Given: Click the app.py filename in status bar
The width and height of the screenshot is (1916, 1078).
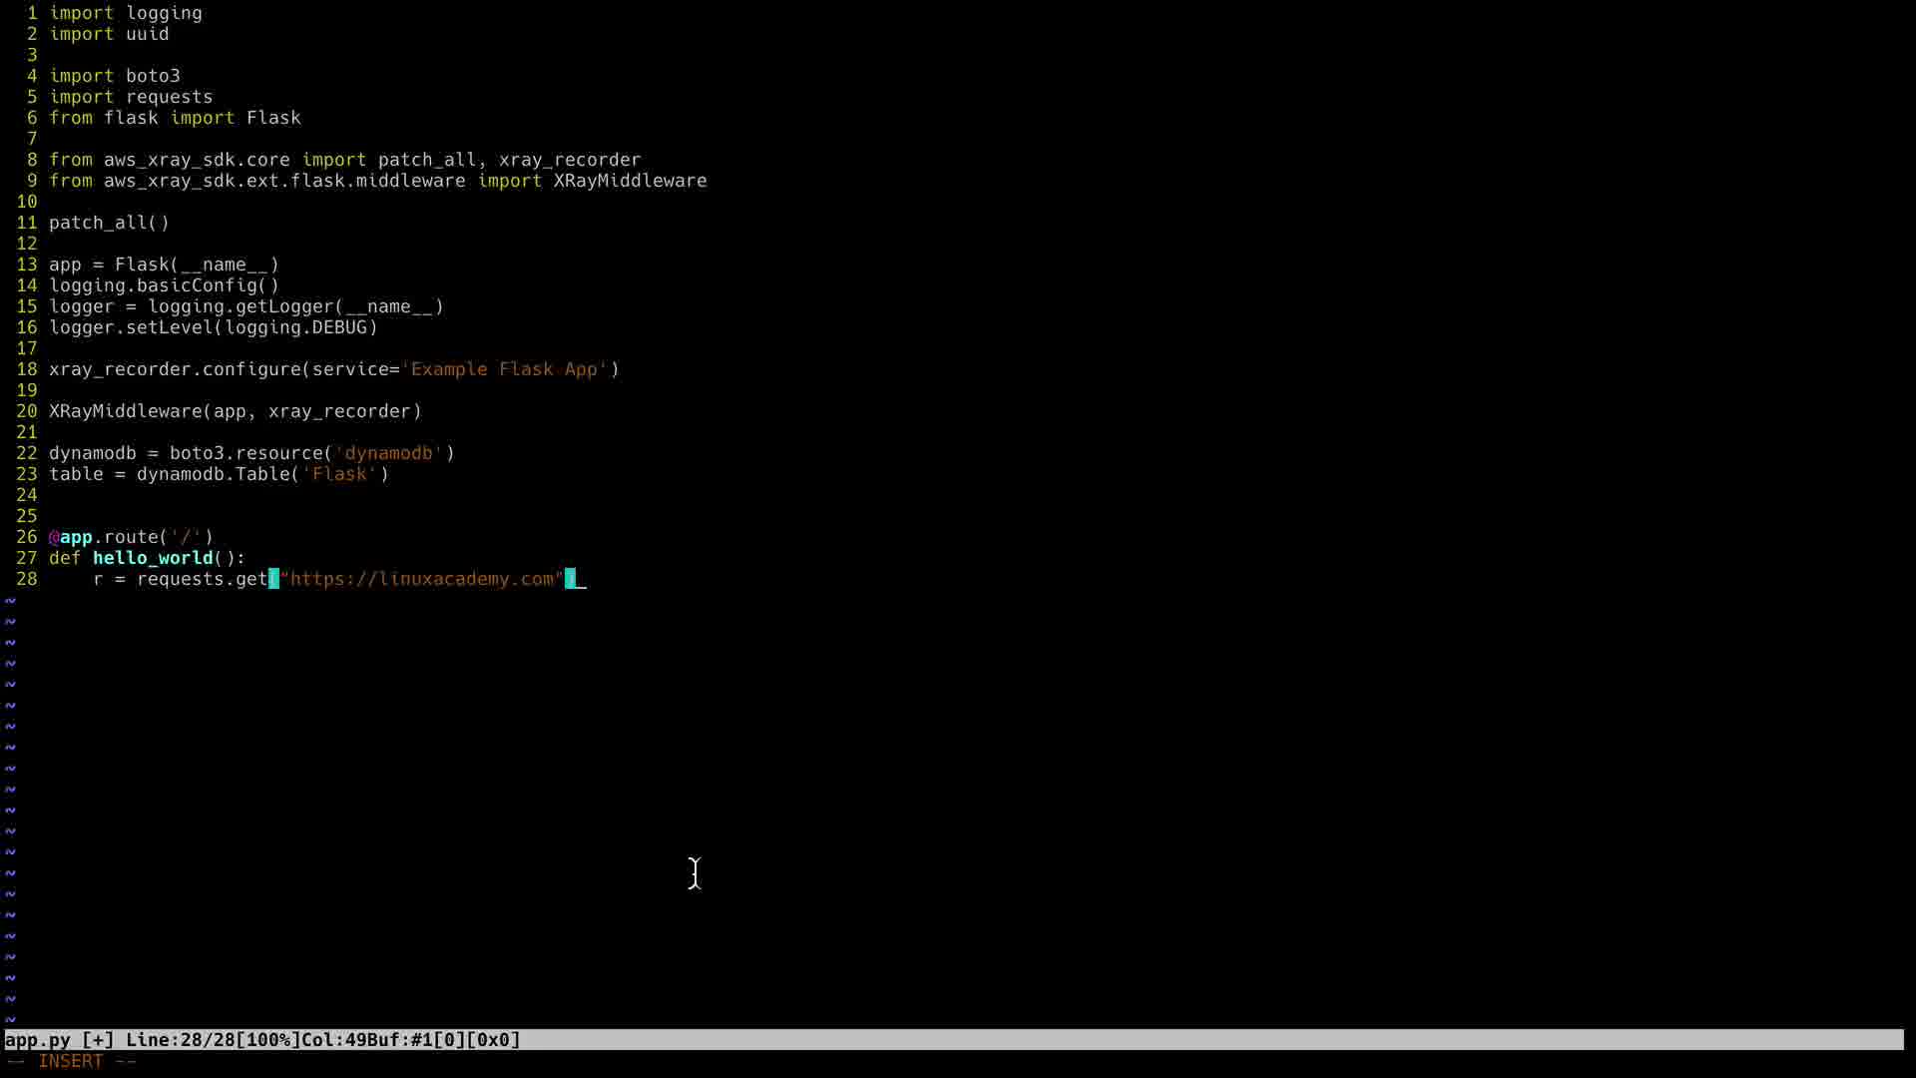Looking at the screenshot, I should coord(38,1040).
